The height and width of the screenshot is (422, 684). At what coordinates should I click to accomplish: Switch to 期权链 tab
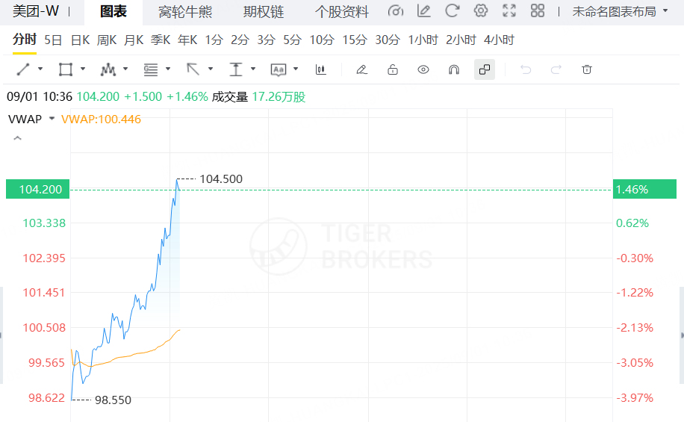264,12
